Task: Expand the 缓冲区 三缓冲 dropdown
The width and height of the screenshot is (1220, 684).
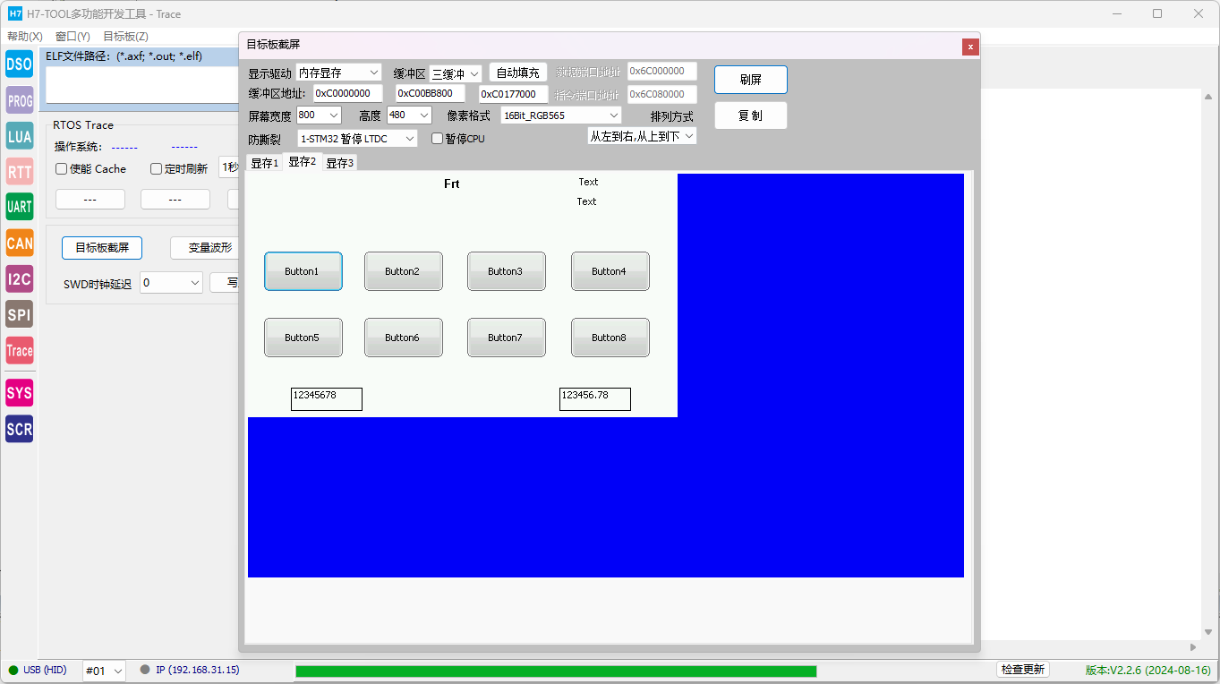Action: 456,74
